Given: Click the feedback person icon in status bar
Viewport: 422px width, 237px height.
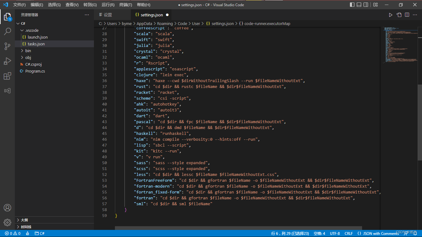Looking at the screenshot, I should 406,234.
